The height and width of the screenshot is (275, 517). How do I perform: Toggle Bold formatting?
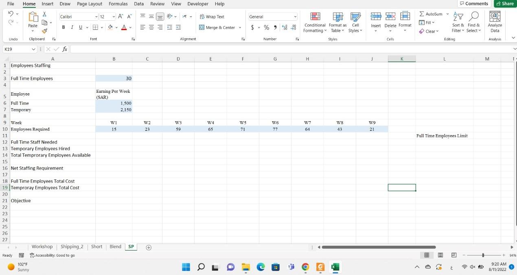pos(64,28)
